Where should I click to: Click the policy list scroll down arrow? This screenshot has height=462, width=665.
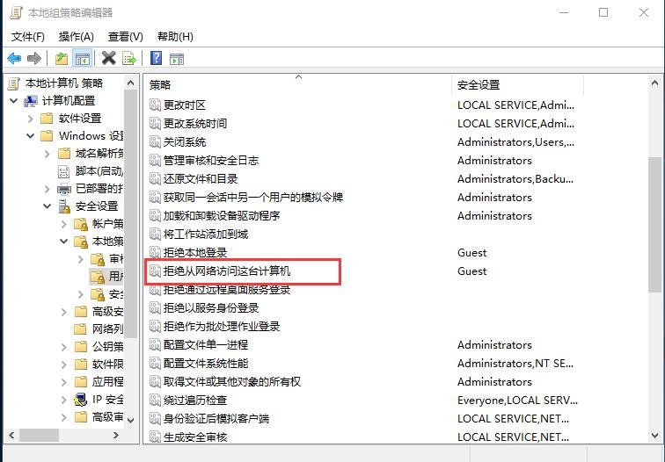pyautogui.click(x=654, y=435)
